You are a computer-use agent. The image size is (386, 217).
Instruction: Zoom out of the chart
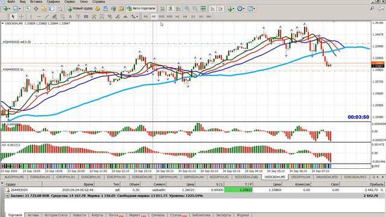195,8
